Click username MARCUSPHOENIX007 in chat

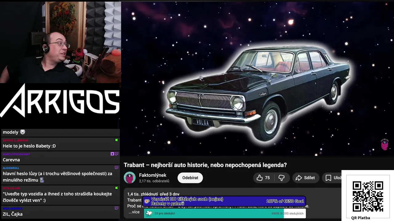pyautogui.click(x=16, y=154)
